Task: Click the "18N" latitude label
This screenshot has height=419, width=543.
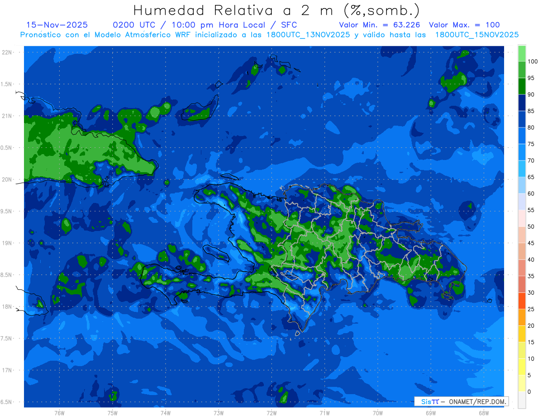Action: tap(7, 306)
